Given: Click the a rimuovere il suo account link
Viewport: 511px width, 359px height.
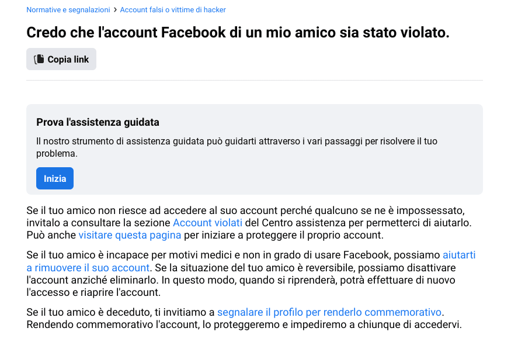Looking at the screenshot, I should pos(88,268).
